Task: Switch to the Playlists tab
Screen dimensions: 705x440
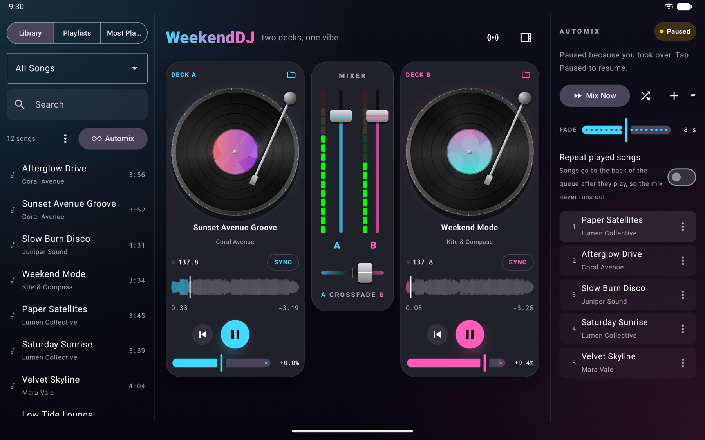Action: 77,33
